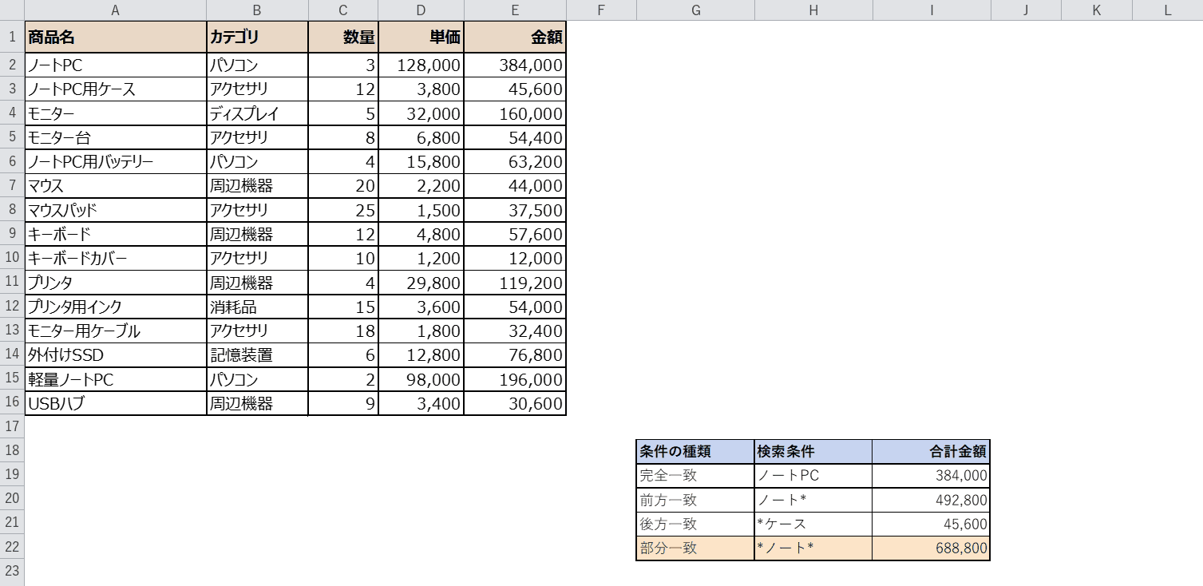Select the 外付けSSD cell

tap(116, 355)
